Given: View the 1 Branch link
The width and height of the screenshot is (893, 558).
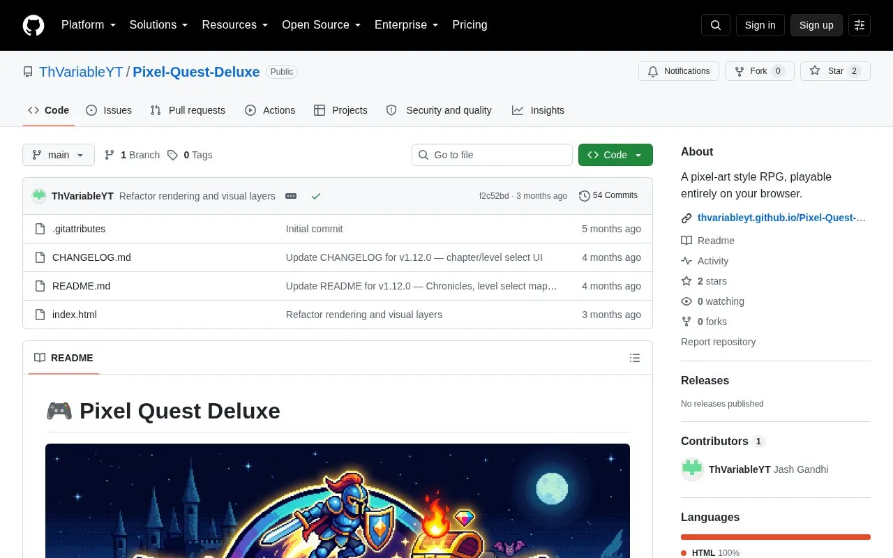Looking at the screenshot, I should tap(133, 155).
